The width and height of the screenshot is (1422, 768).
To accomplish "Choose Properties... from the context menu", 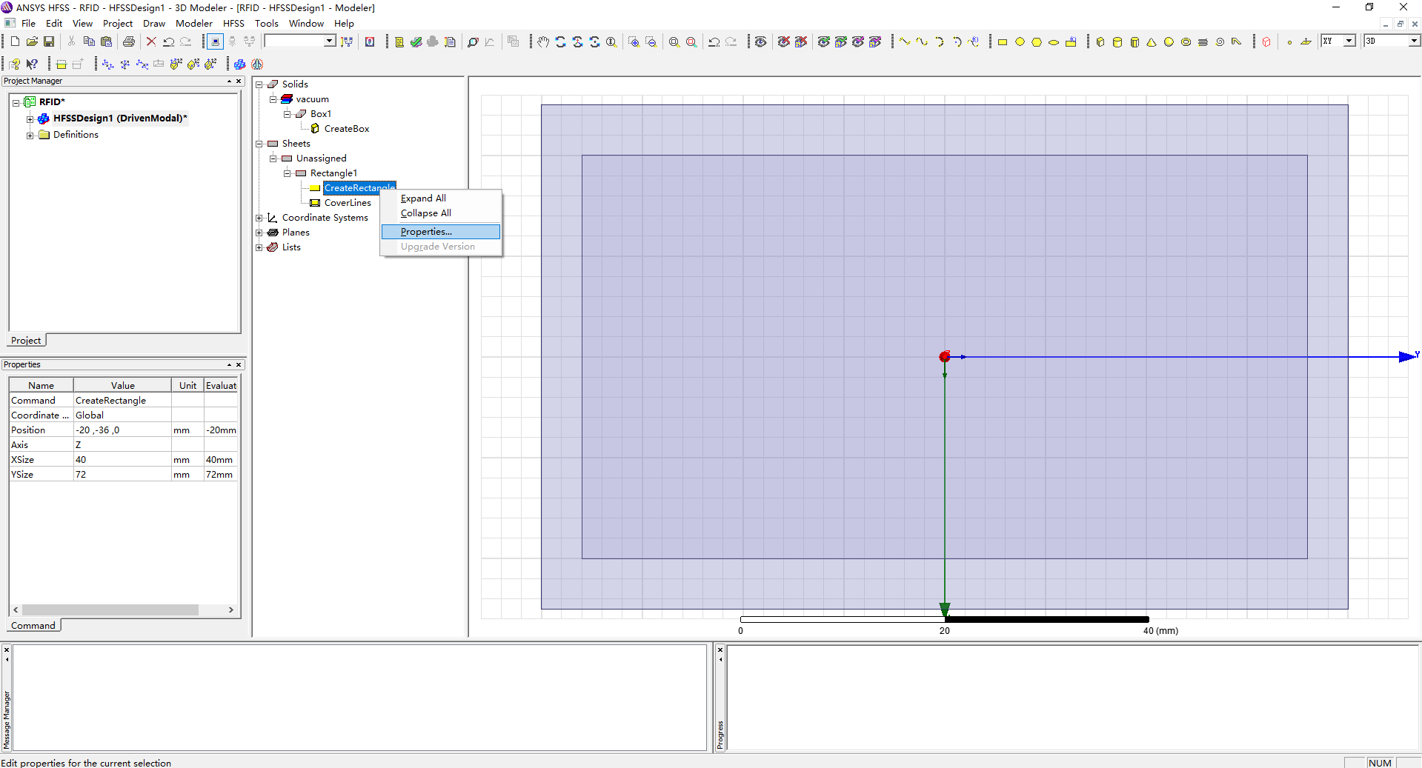I will [x=426, y=232].
